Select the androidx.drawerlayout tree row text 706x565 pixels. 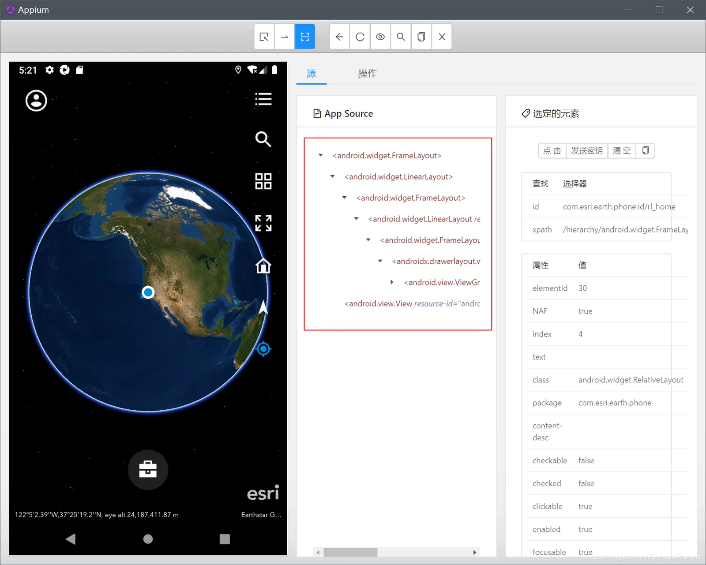[x=436, y=261]
